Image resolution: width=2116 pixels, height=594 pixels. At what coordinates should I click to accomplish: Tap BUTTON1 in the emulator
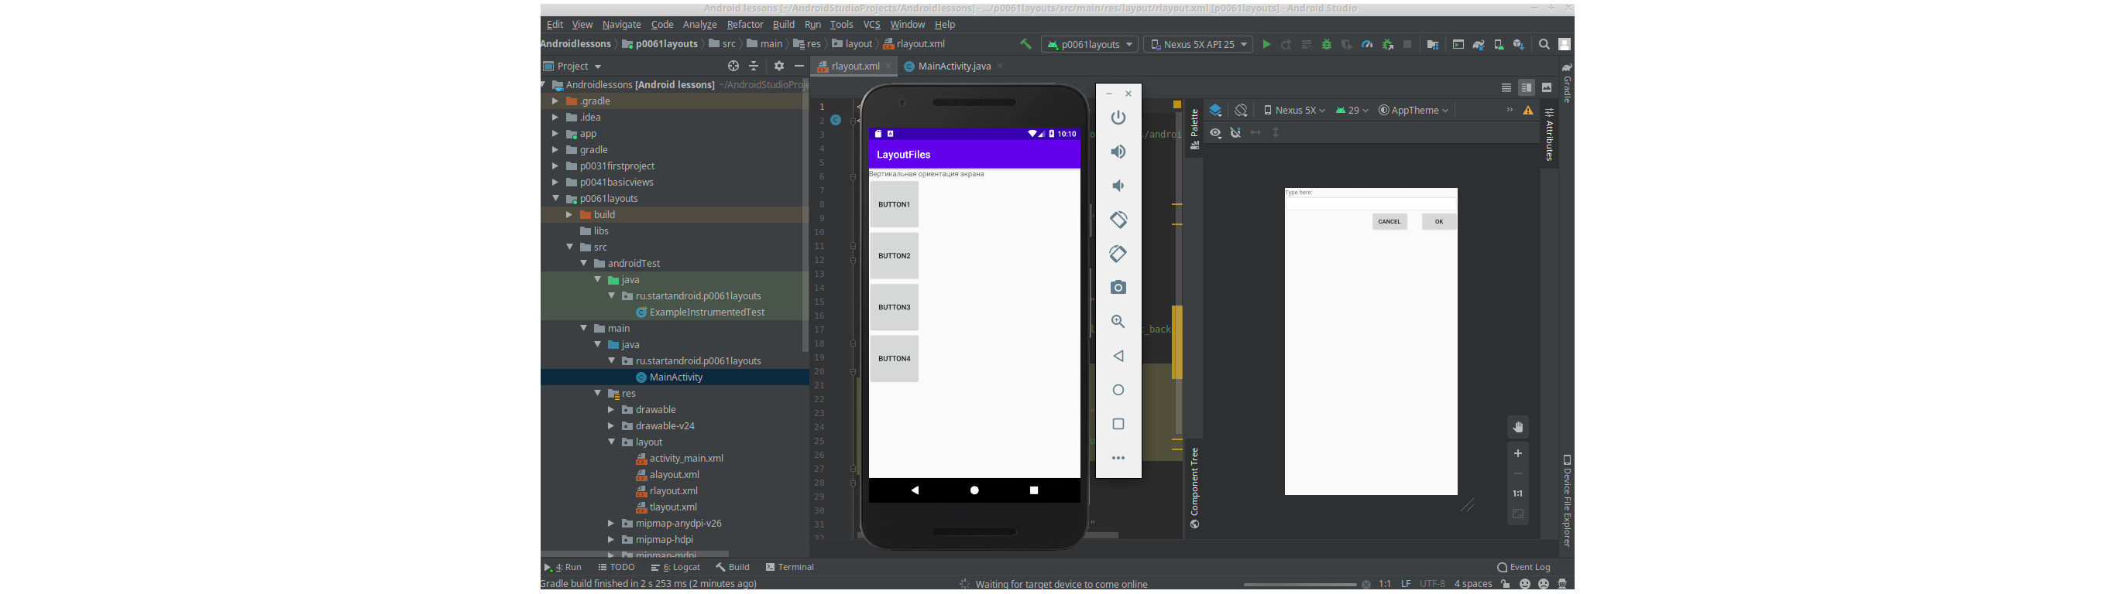[894, 204]
